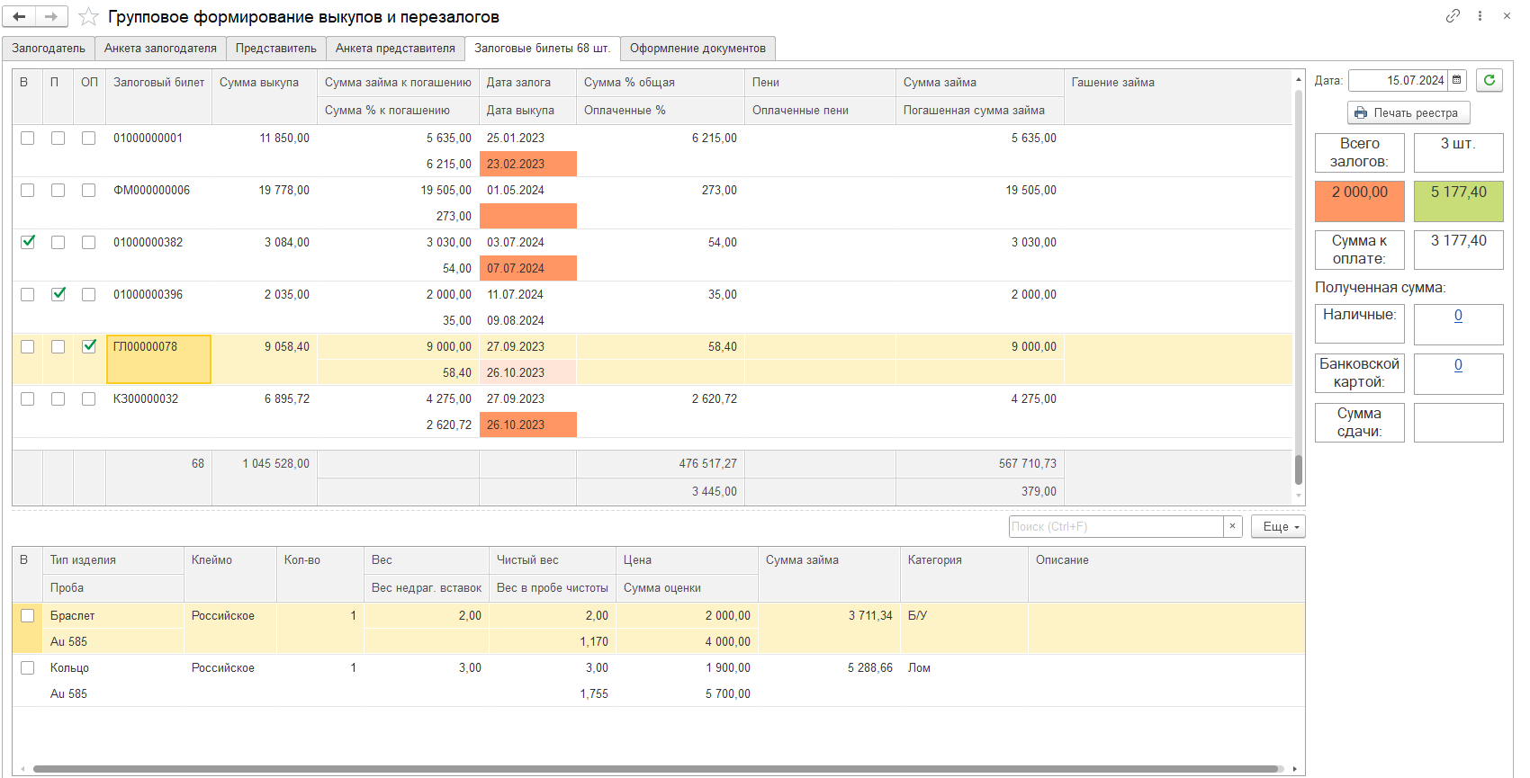Click the green 5 177,40 total box
The height and width of the screenshot is (778, 1530).
(x=1459, y=201)
